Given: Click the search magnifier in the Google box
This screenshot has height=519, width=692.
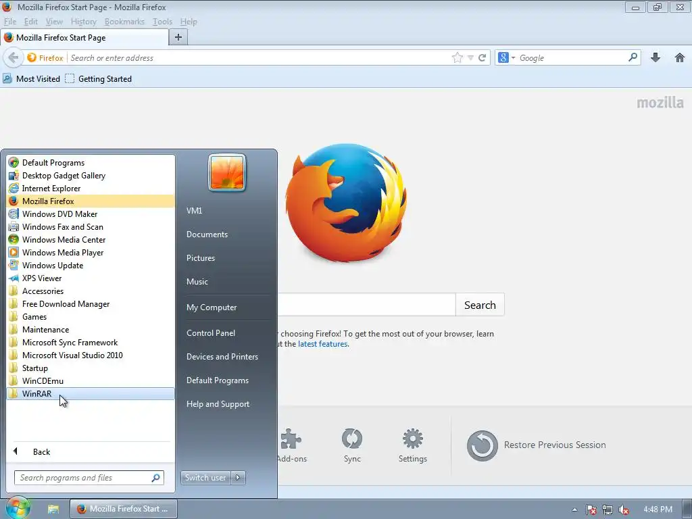Looking at the screenshot, I should pyautogui.click(x=633, y=57).
